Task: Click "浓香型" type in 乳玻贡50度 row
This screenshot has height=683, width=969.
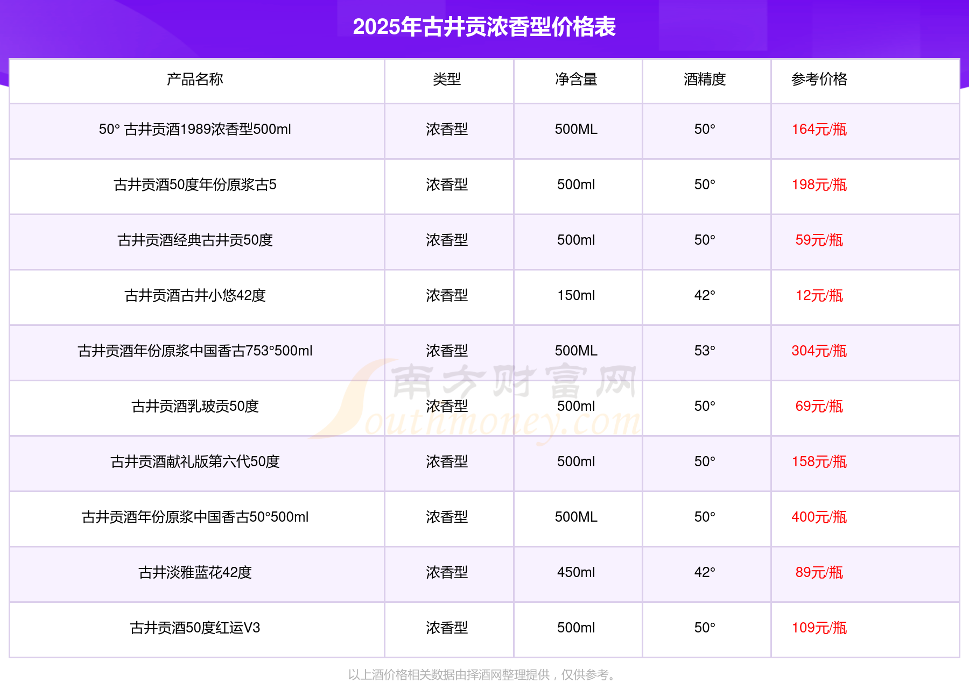Action: 447,407
